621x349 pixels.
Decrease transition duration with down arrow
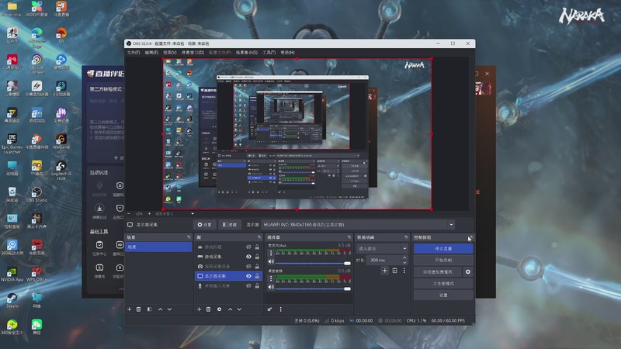click(x=404, y=262)
